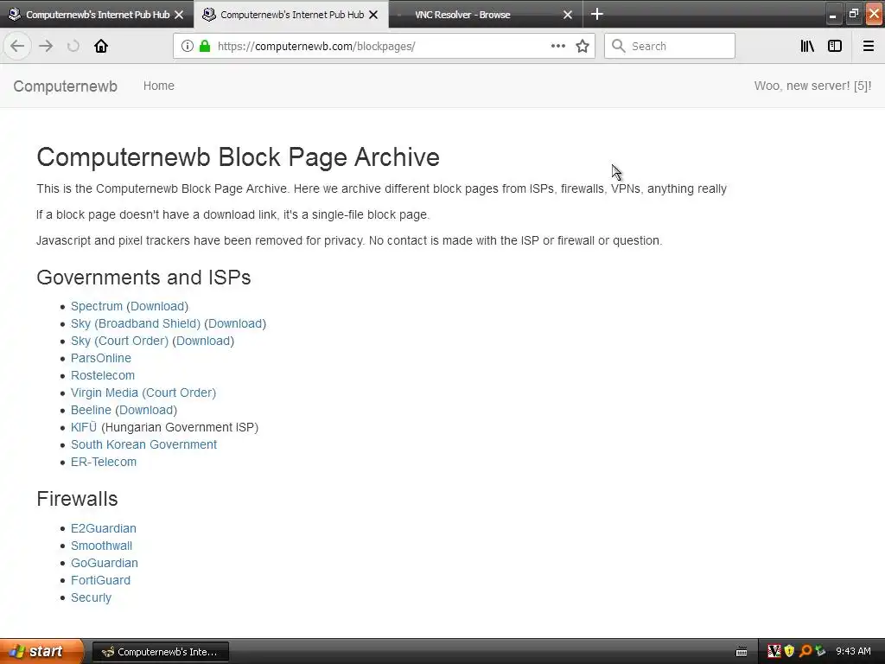Click the yellow security shield tray icon
Image resolution: width=885 pixels, height=664 pixels.
[790, 652]
